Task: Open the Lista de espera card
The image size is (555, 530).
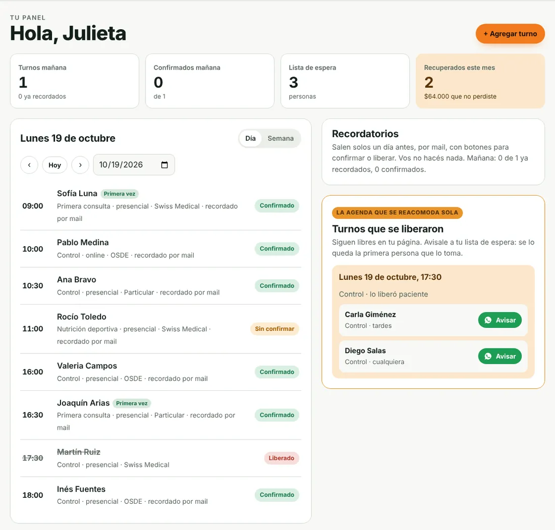Action: (345, 81)
